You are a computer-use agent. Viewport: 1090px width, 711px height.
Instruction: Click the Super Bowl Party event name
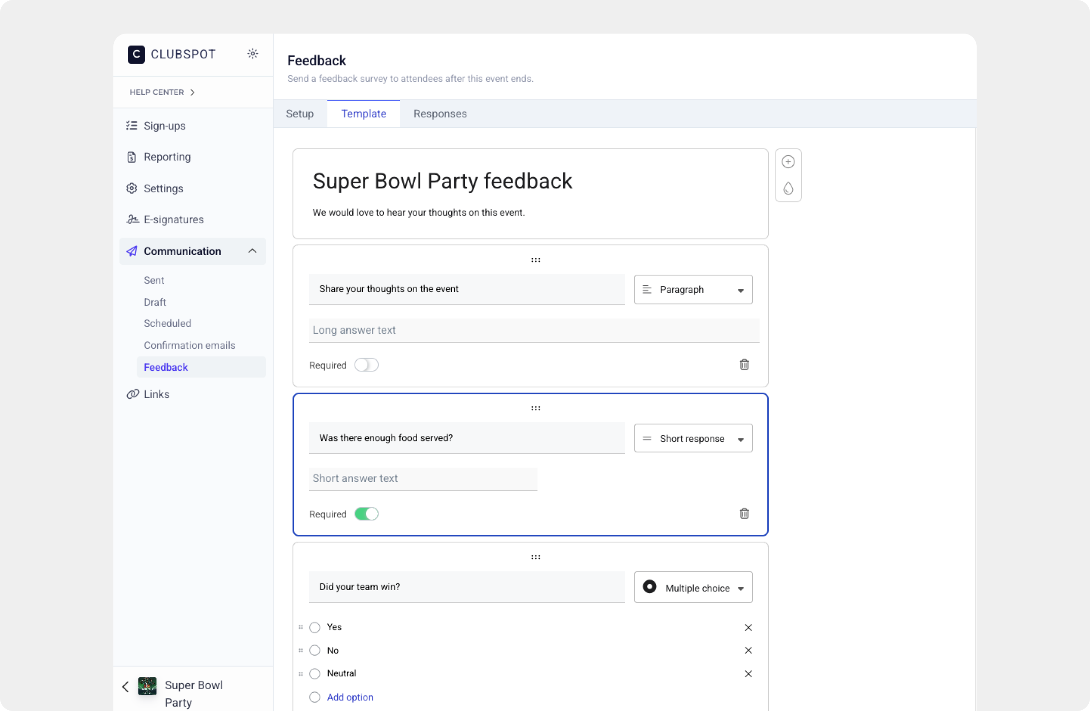[194, 694]
